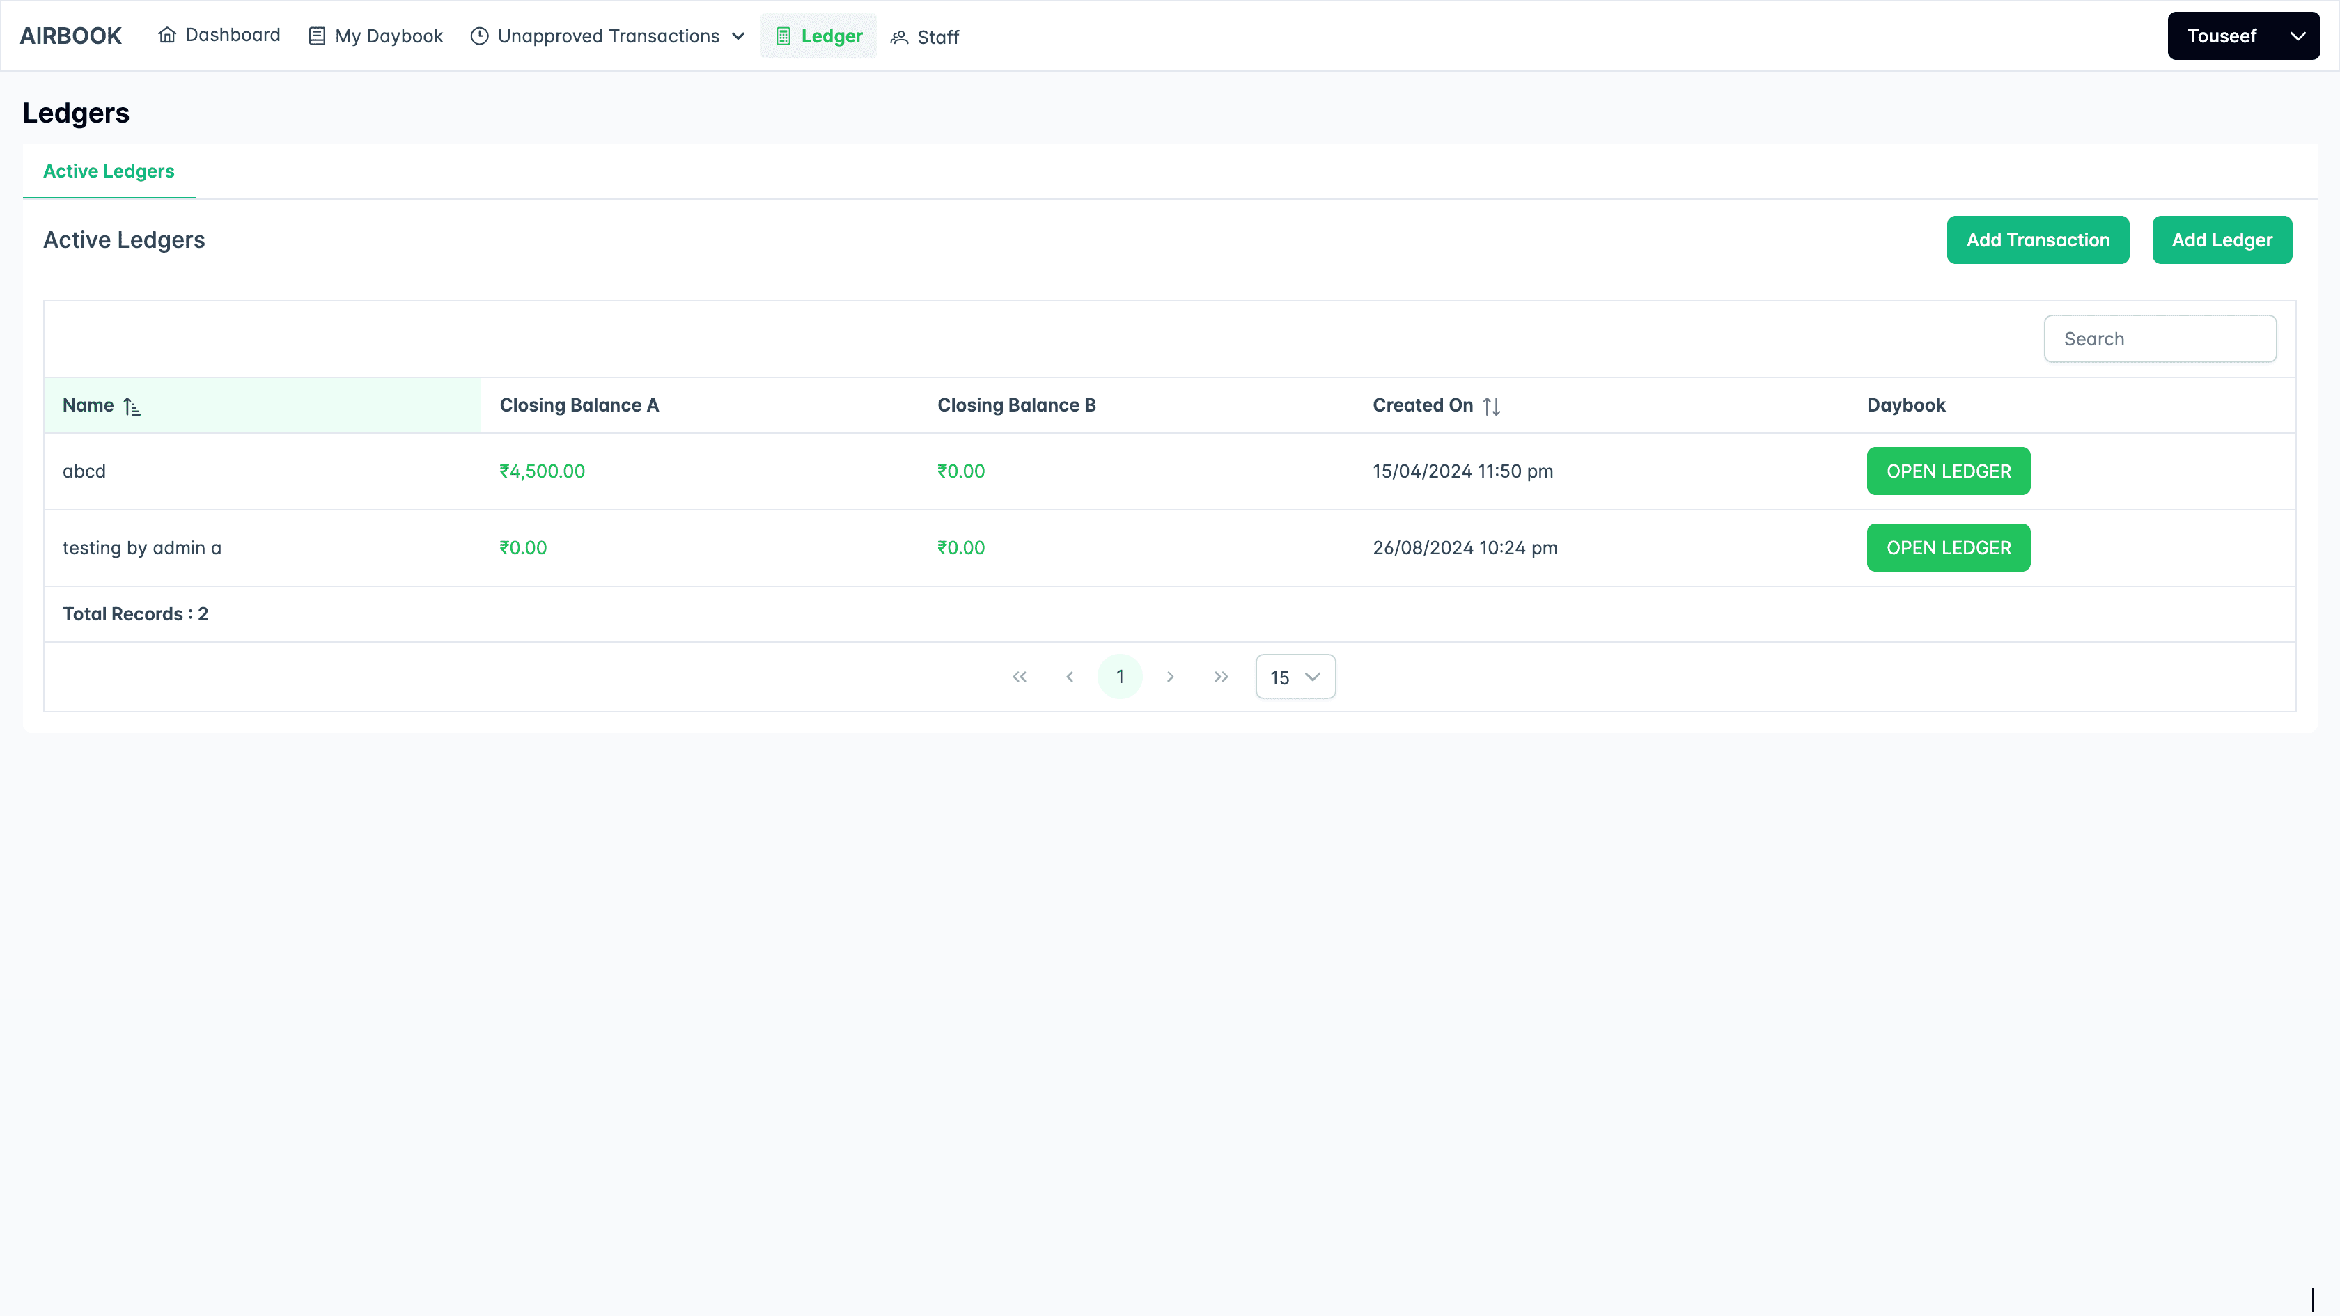Go to the last page

pyautogui.click(x=1221, y=677)
